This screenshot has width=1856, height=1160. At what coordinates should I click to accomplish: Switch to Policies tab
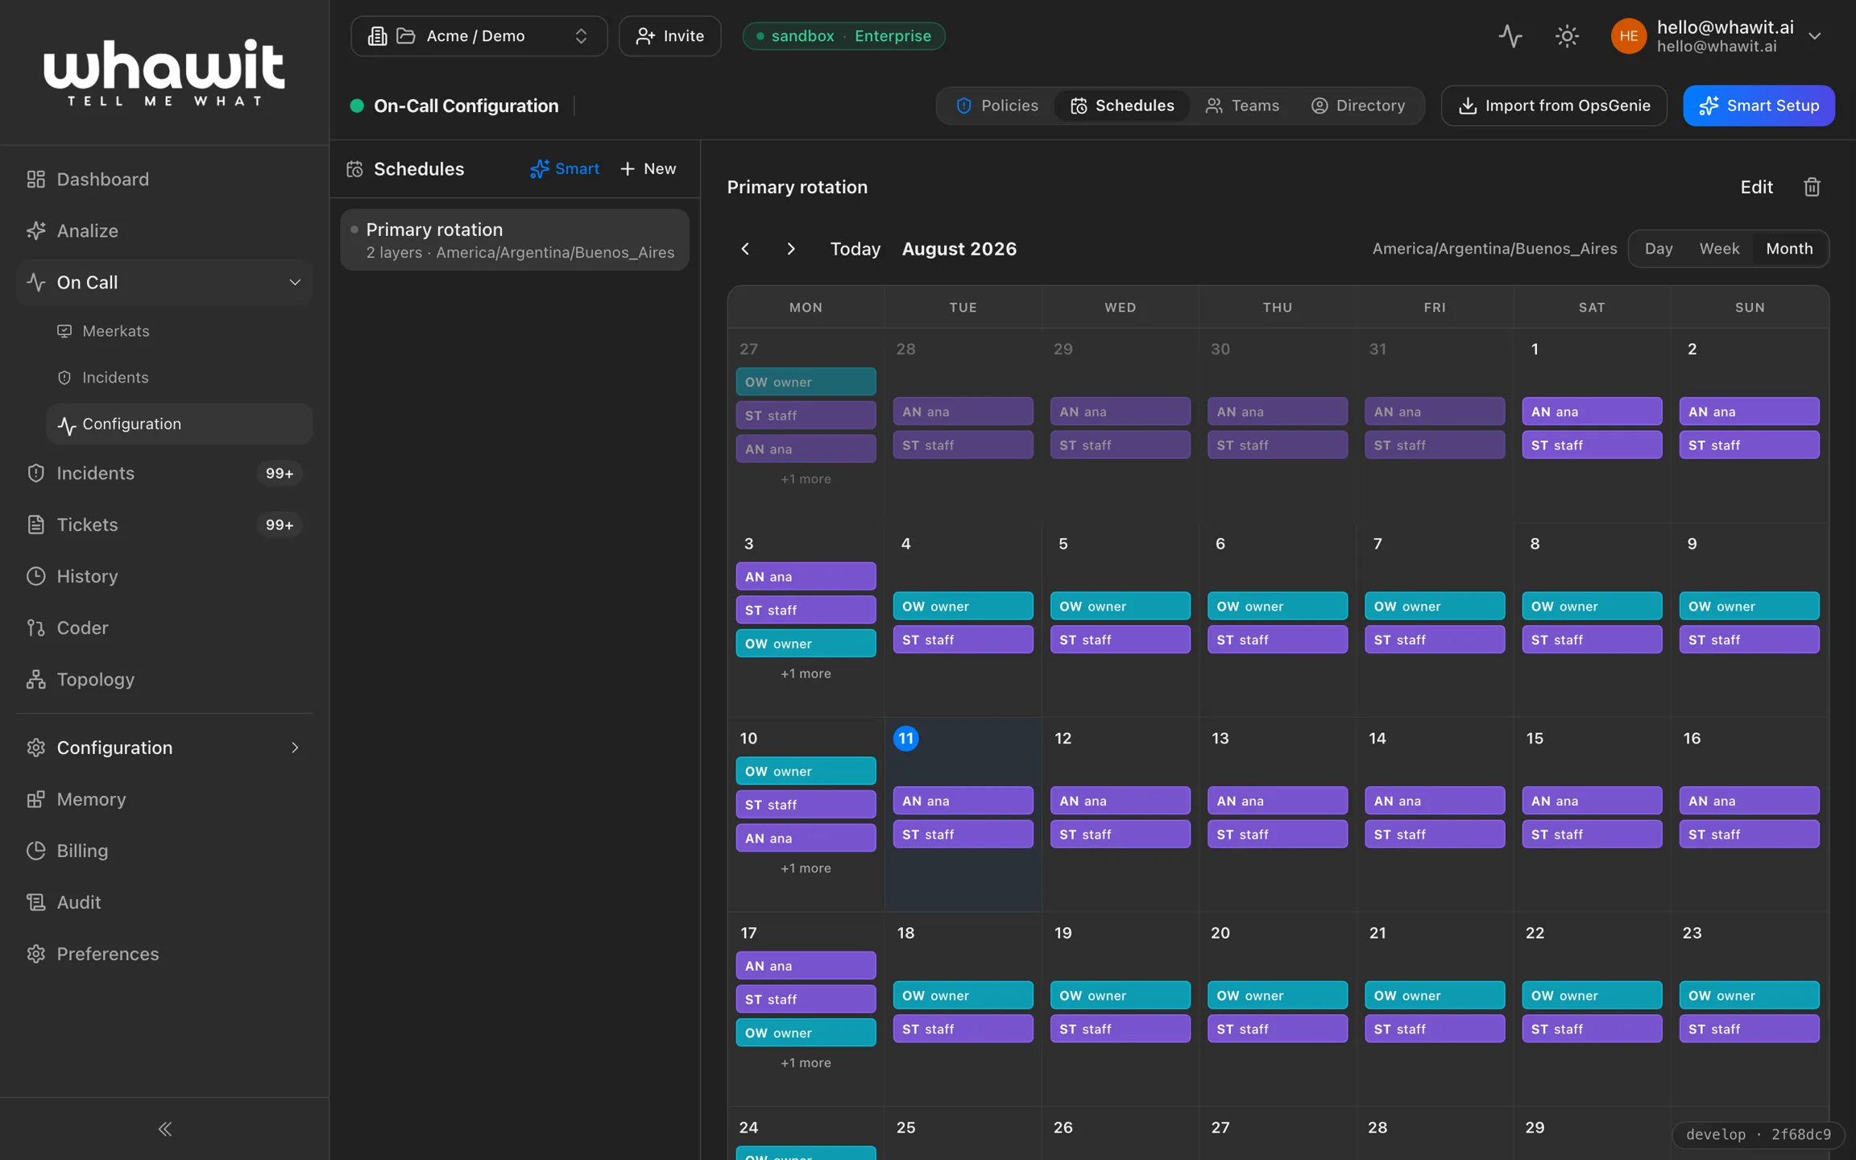point(996,106)
